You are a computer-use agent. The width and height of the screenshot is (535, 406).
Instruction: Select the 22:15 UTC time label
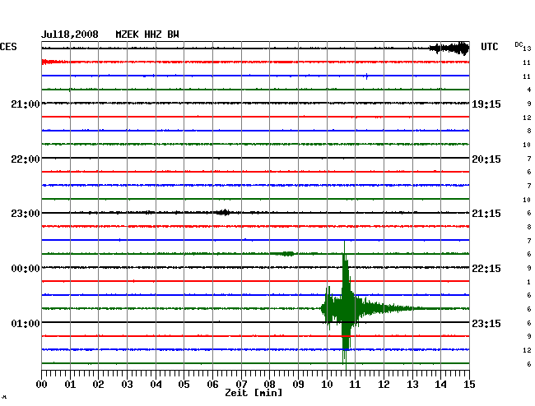click(x=485, y=269)
